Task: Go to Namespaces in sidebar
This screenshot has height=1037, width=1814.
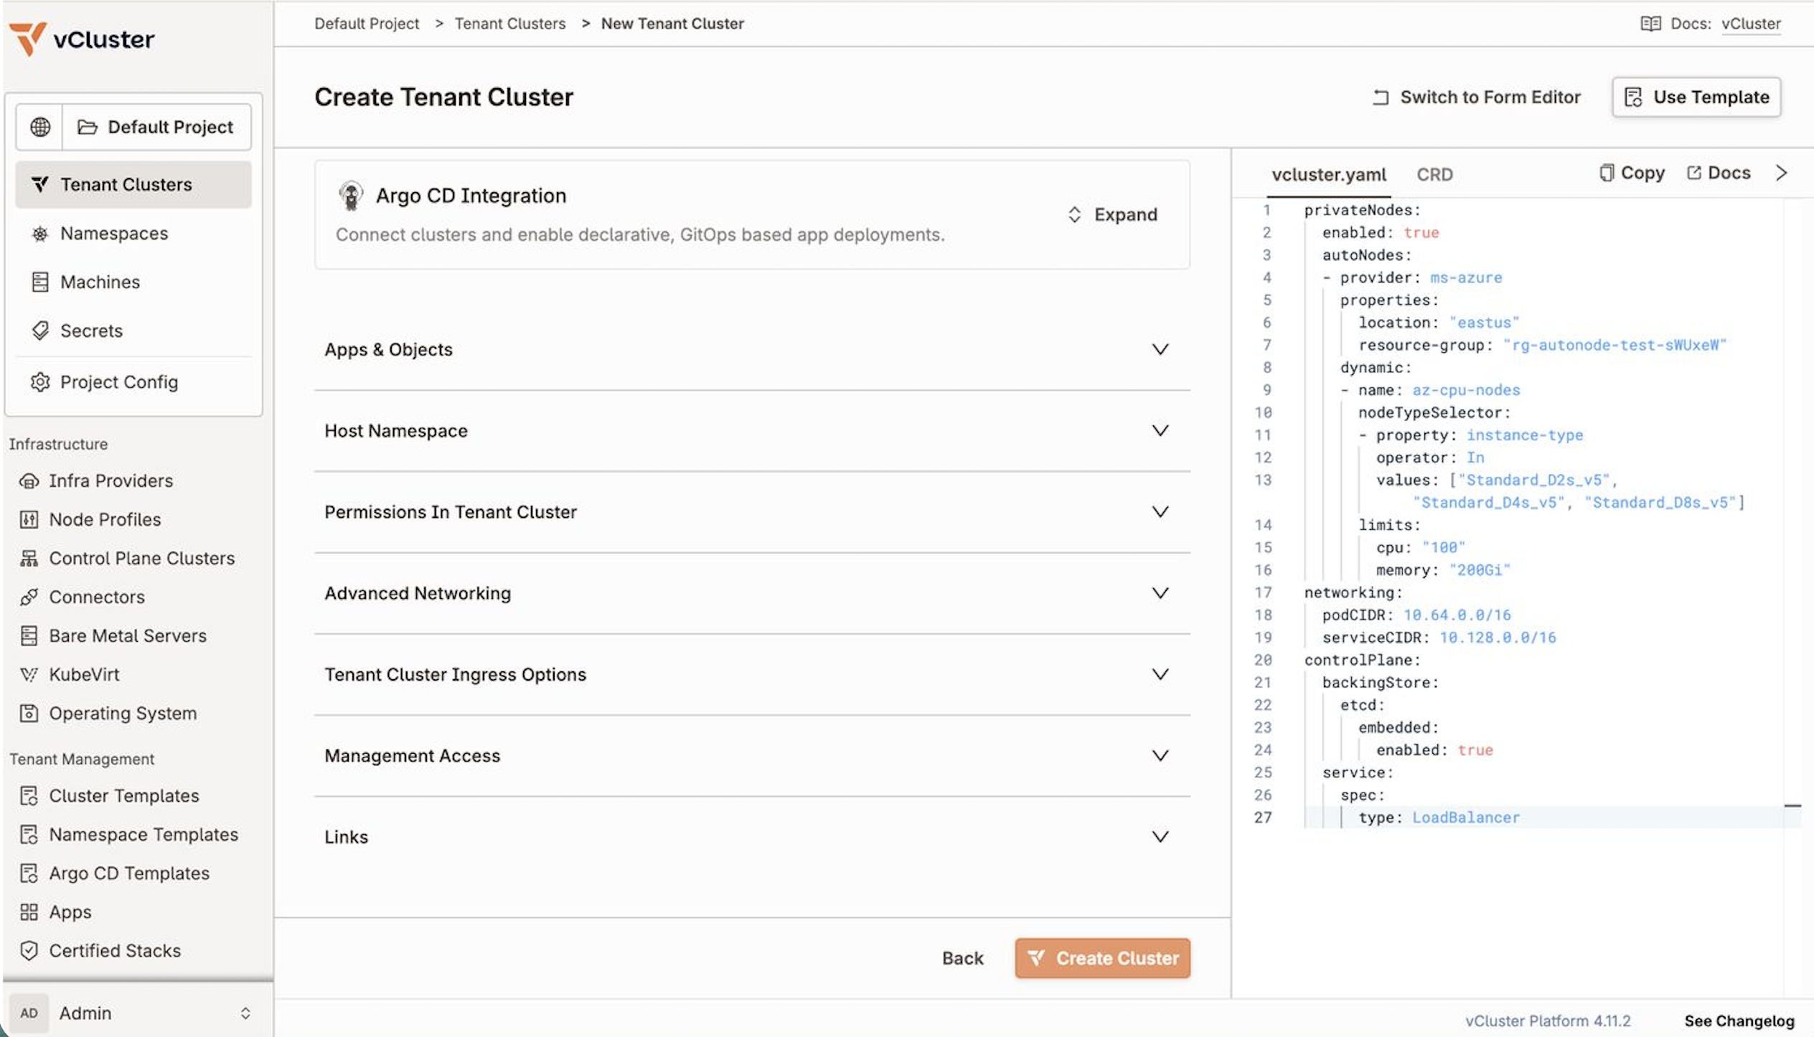Action: (133, 233)
